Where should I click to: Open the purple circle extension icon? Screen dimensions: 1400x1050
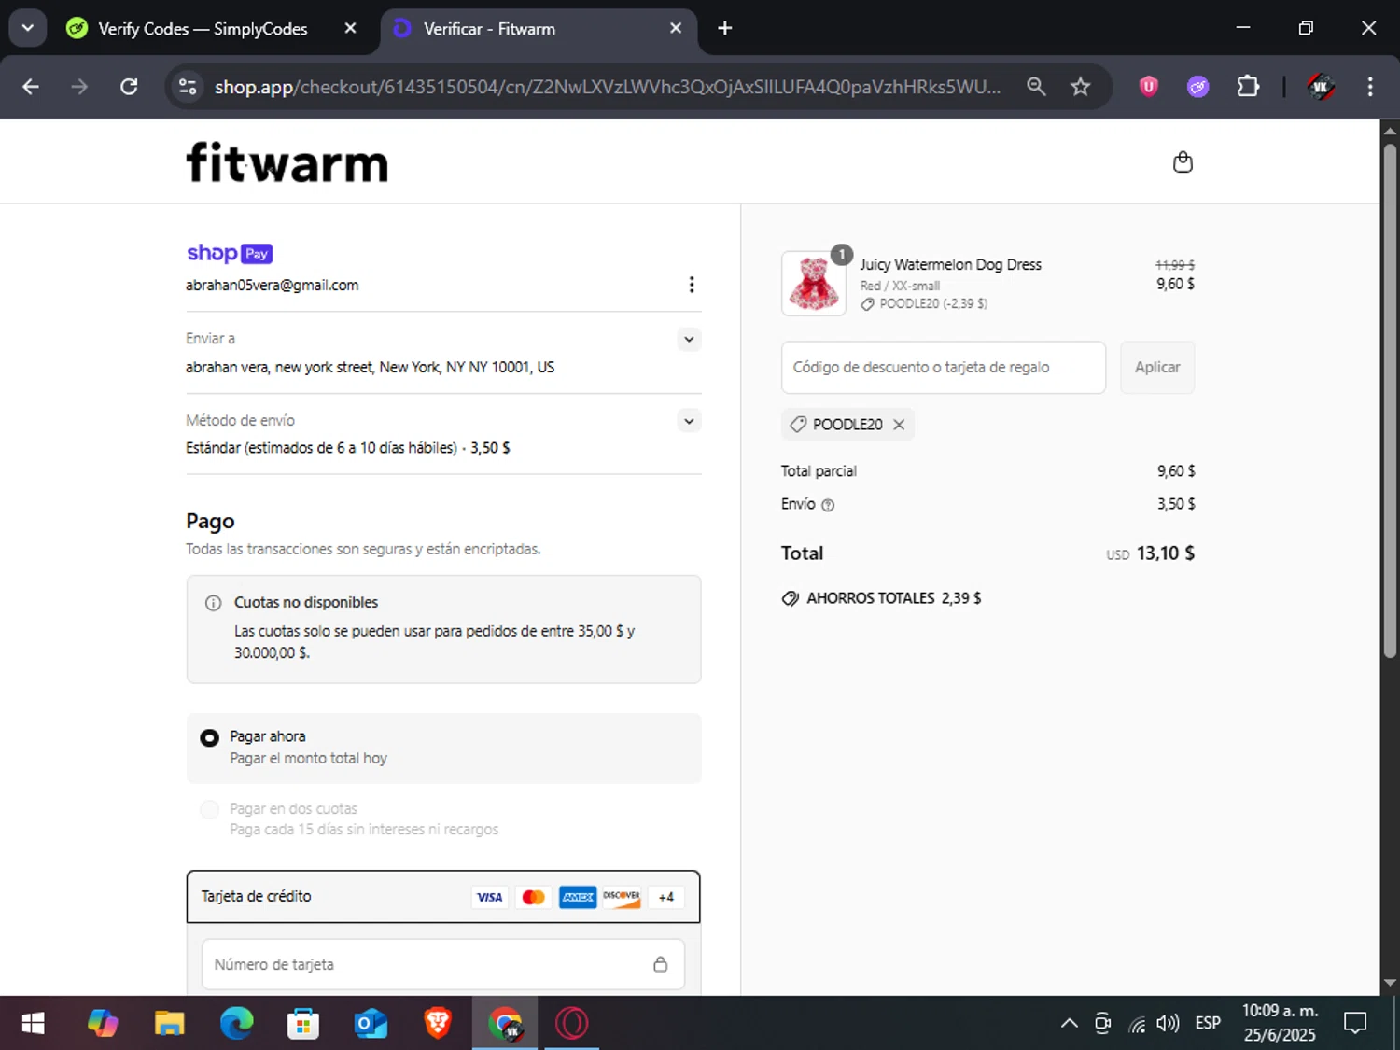click(1198, 87)
